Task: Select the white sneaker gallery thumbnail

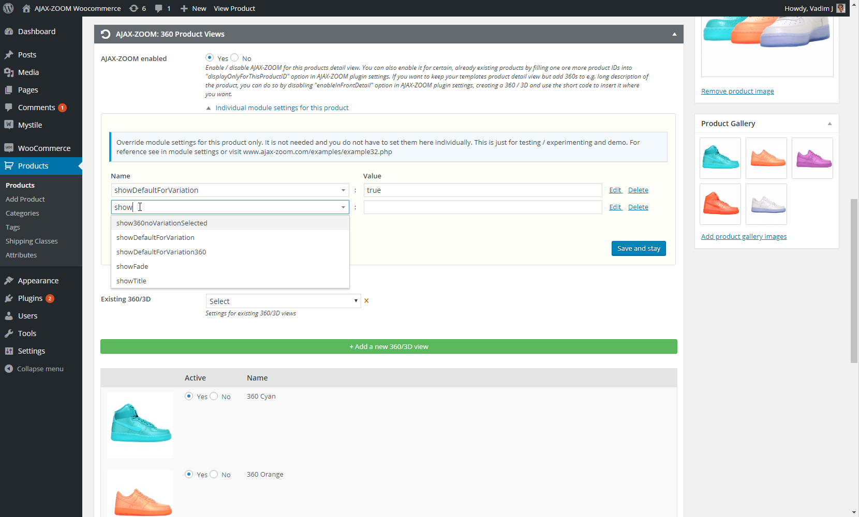Action: [766, 204]
